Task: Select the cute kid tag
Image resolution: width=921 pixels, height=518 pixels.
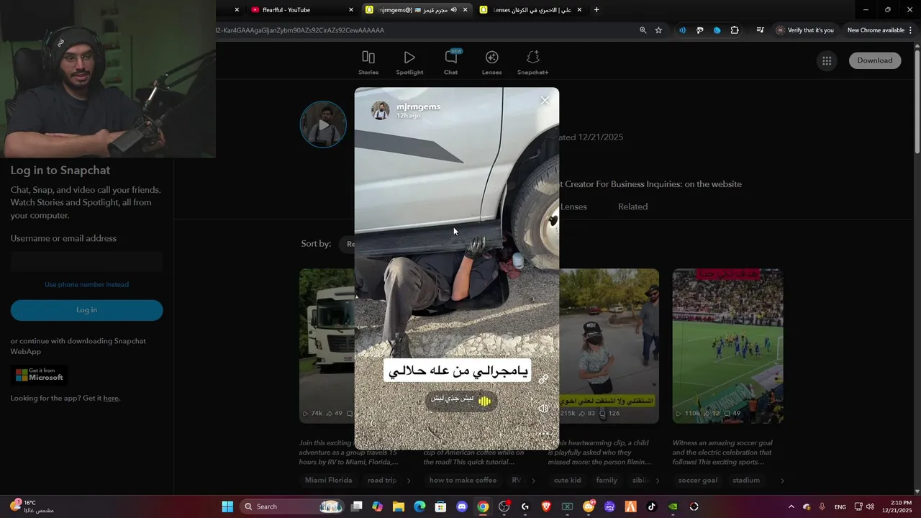Action: tap(567, 480)
